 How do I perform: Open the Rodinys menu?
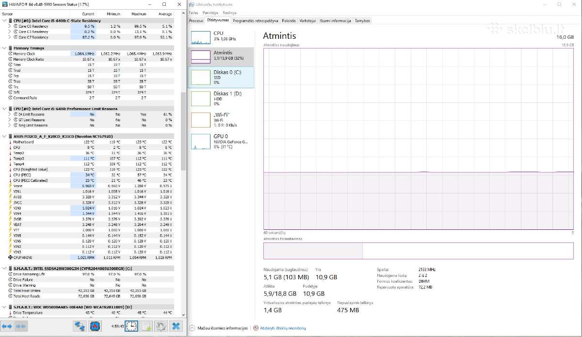tap(230, 13)
